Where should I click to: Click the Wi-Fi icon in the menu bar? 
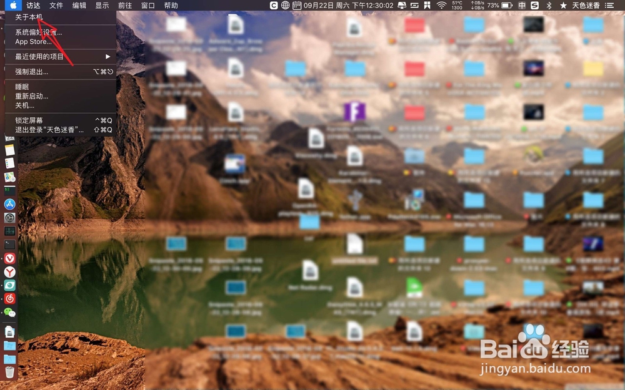tap(441, 6)
